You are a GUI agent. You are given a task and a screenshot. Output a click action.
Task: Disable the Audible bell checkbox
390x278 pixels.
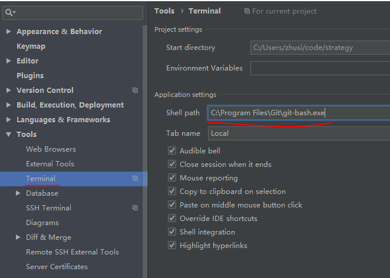tap(172, 150)
